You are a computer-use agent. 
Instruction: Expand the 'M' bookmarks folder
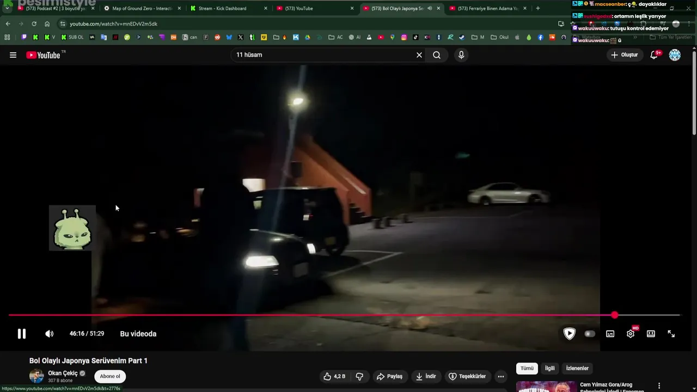click(x=478, y=38)
